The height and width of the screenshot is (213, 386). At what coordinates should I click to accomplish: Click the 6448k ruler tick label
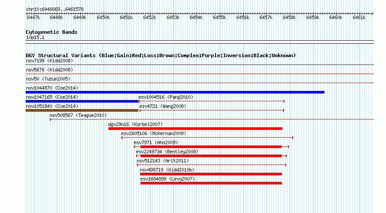56,17
